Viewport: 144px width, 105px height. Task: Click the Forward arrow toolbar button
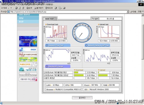(11, 8)
